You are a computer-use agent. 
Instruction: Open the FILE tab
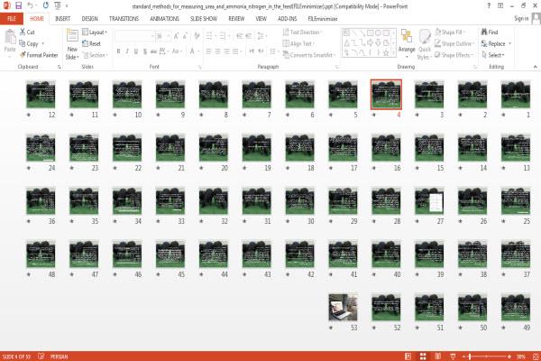12,19
